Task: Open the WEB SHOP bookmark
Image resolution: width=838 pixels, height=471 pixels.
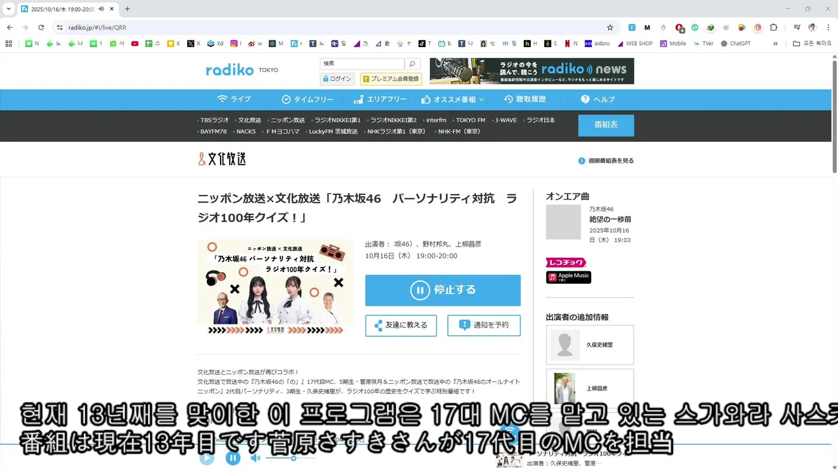Action: 634,44
